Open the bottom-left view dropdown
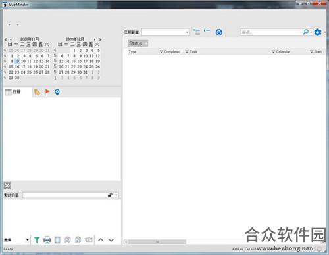Image resolution: width=329 pixels, height=255 pixels. point(28,240)
